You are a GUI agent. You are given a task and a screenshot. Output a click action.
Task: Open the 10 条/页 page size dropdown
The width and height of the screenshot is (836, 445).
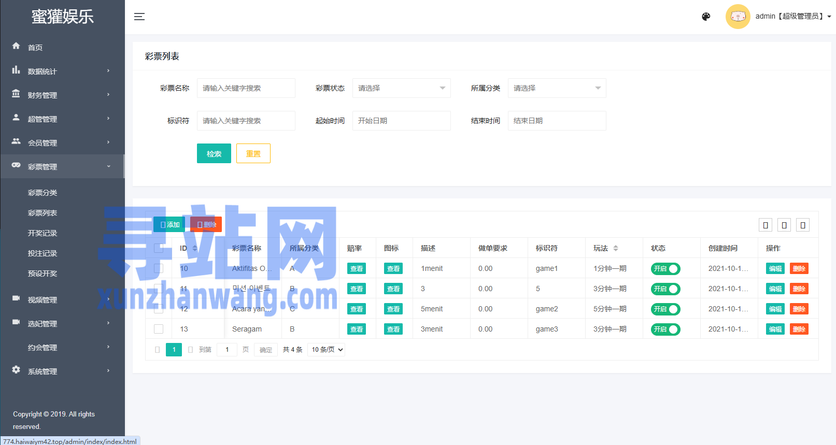tap(327, 350)
